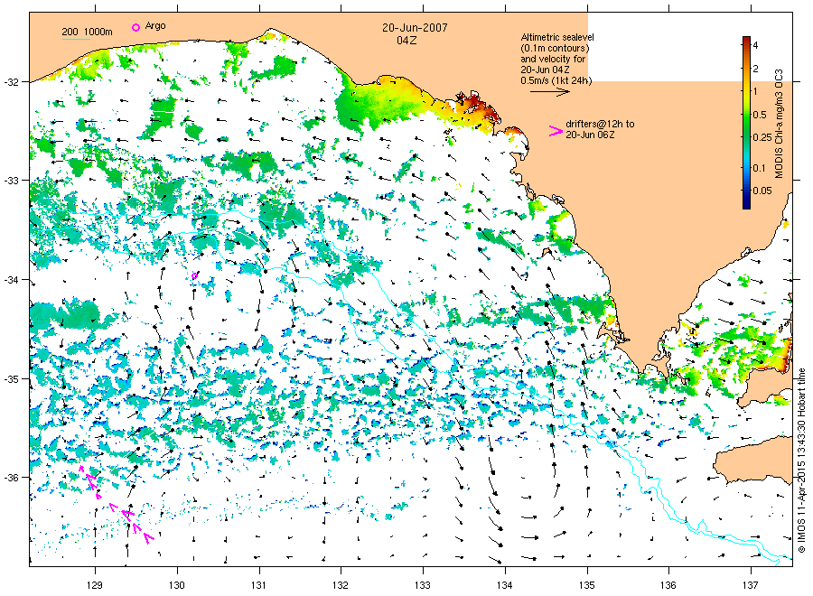Click the longitude label 136

pos(668,585)
